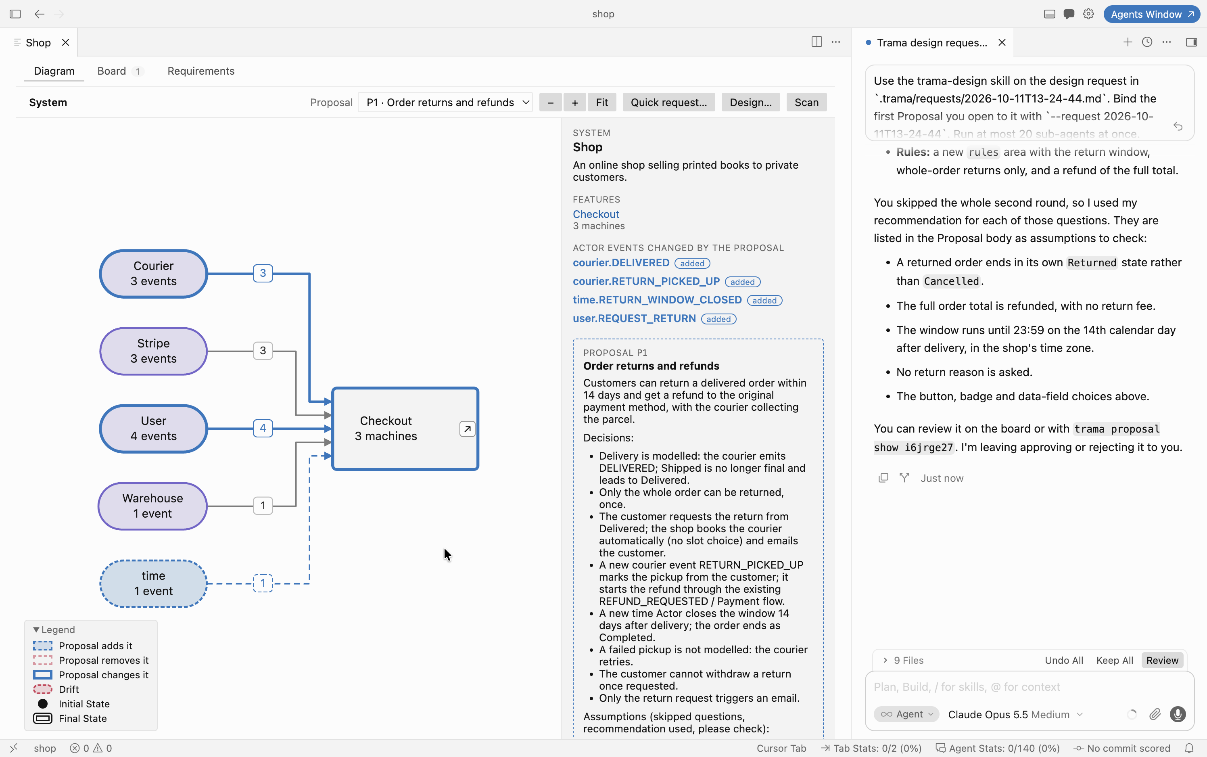Open chat history clock icon
This screenshot has width=1207, height=757.
pyautogui.click(x=1147, y=42)
